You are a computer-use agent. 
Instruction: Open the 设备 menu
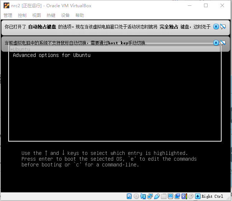pos(65,15)
